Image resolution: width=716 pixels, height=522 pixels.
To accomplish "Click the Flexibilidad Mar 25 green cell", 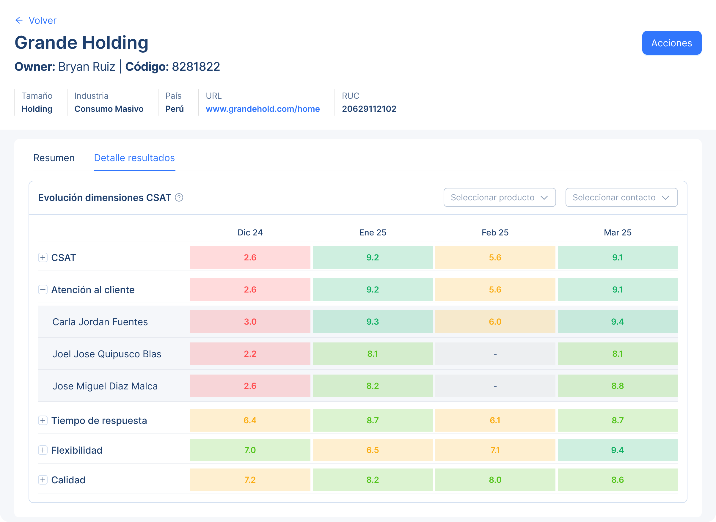I will [617, 450].
